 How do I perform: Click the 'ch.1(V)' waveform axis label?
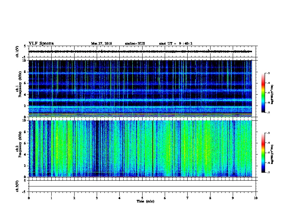pyautogui.click(x=17, y=52)
